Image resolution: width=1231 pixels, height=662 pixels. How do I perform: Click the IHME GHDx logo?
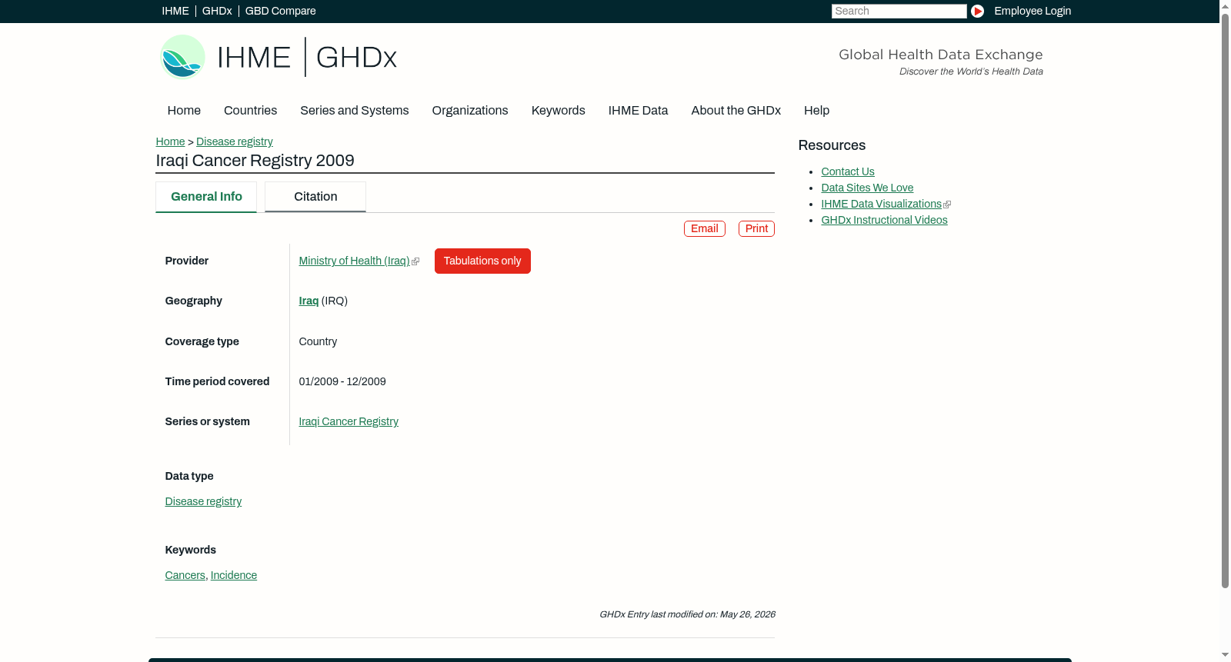click(279, 57)
